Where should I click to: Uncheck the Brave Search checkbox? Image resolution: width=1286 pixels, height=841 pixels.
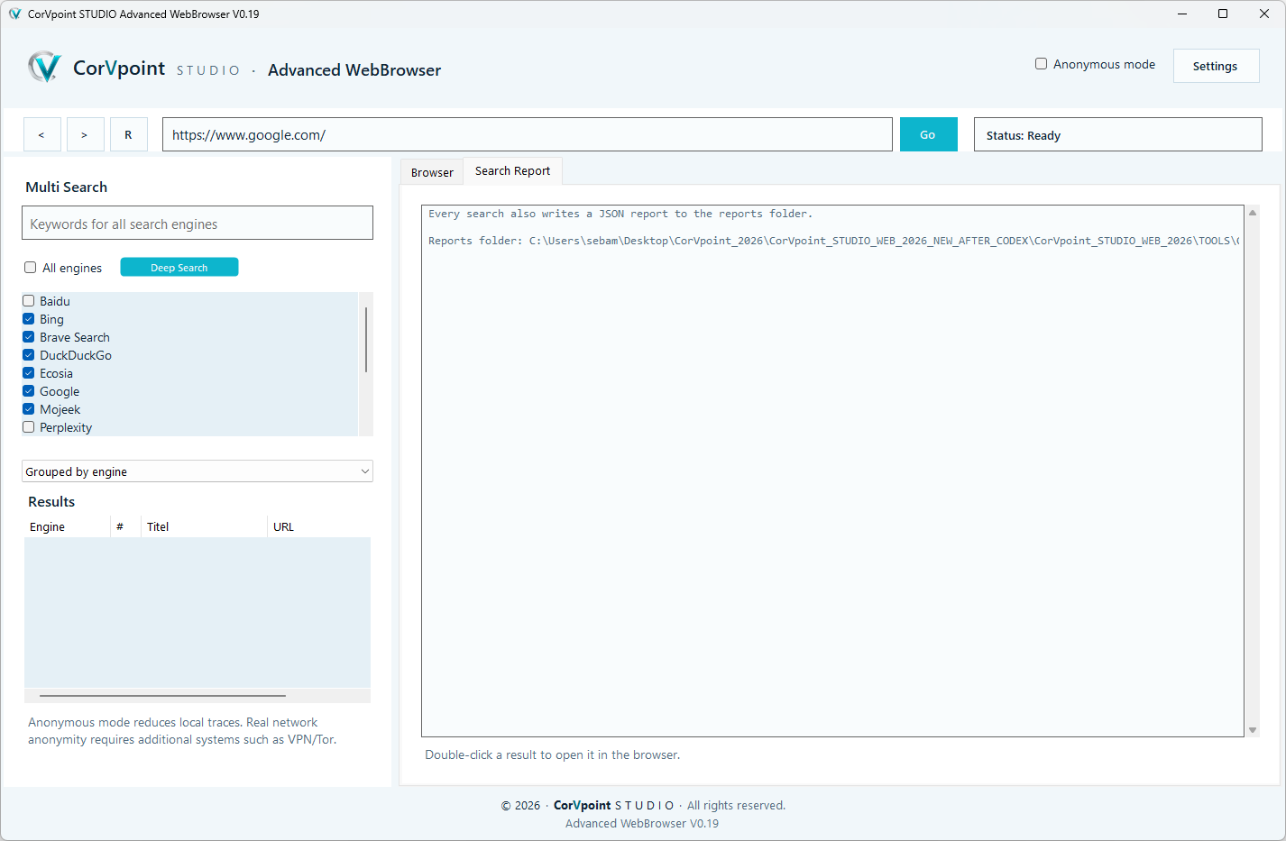tap(29, 337)
